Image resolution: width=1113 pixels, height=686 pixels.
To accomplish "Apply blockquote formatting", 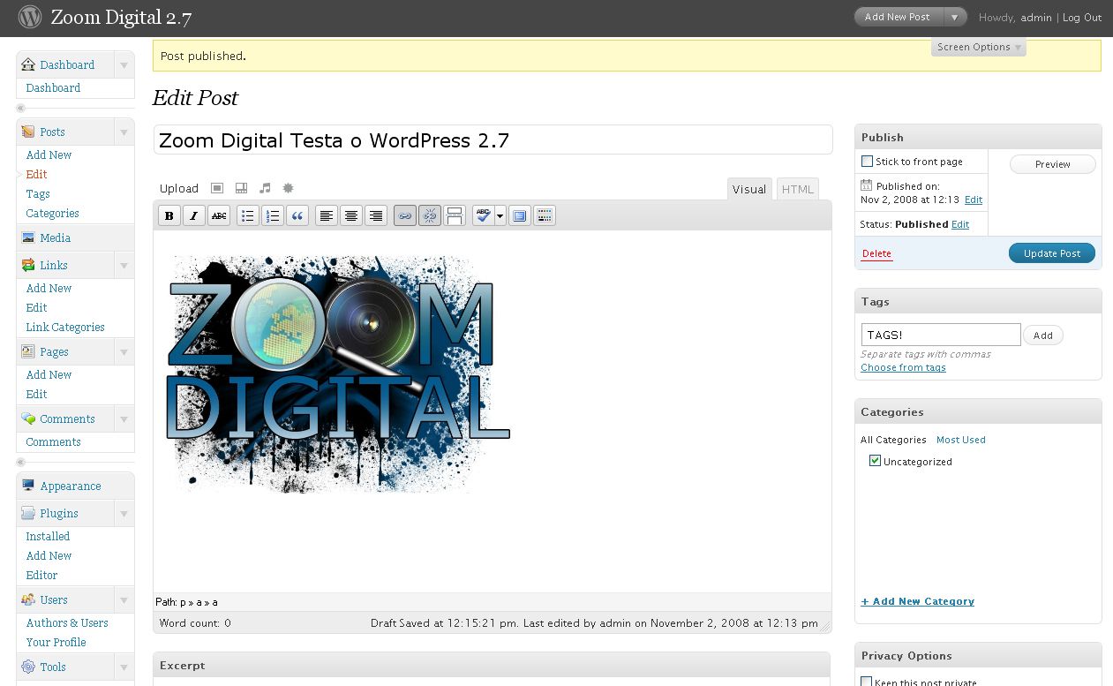I will pyautogui.click(x=297, y=215).
